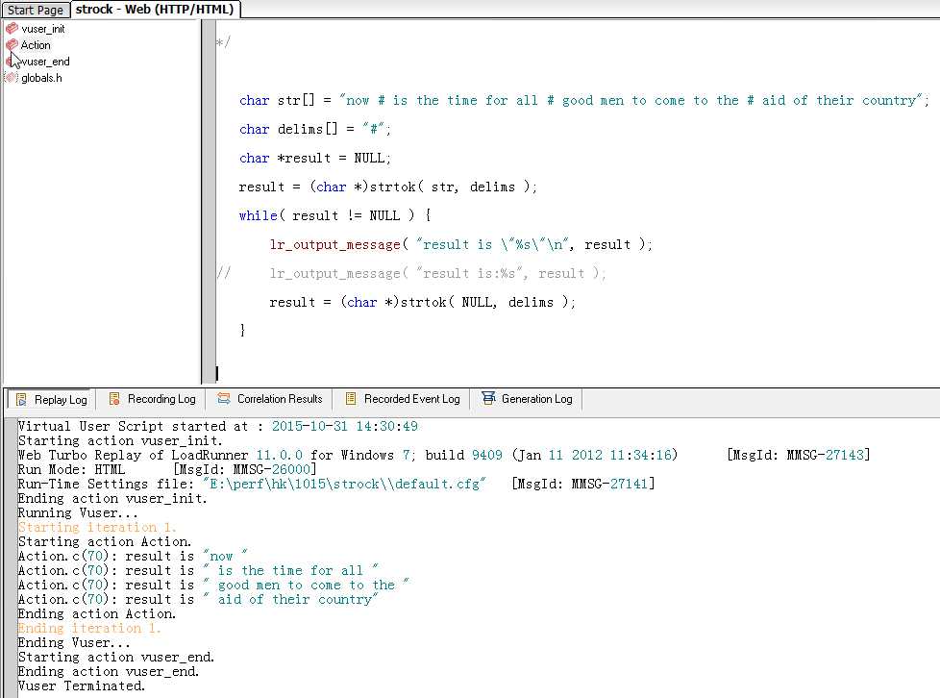Click the 'Ending iteration 1.' log line
The width and height of the screenshot is (940, 698).
tap(89, 628)
